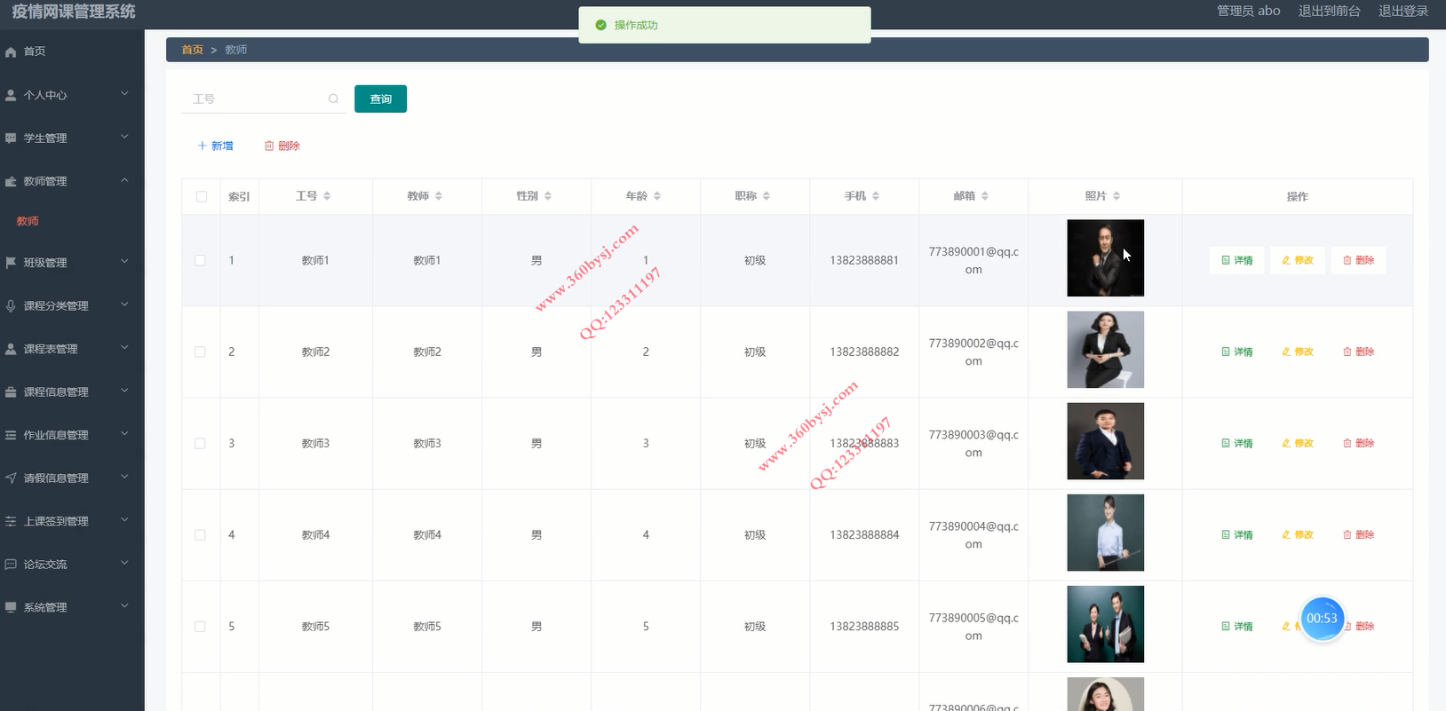Collapse the 教师管理 sidebar chevron
The height and width of the screenshot is (711, 1446).
click(x=124, y=180)
